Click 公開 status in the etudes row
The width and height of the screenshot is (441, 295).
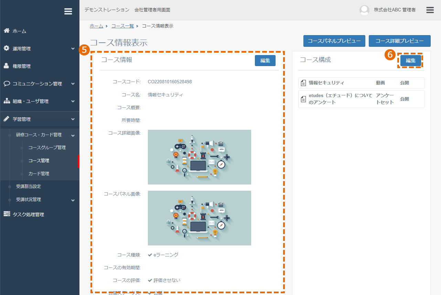[405, 99]
